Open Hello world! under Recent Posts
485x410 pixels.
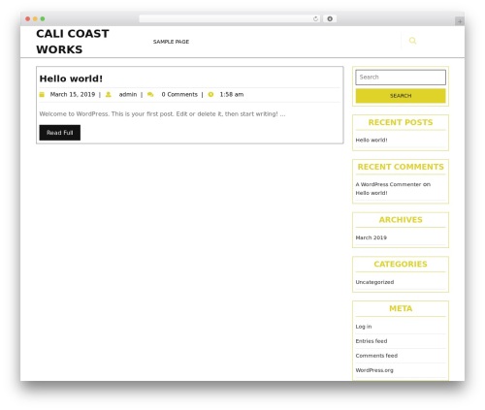point(372,140)
